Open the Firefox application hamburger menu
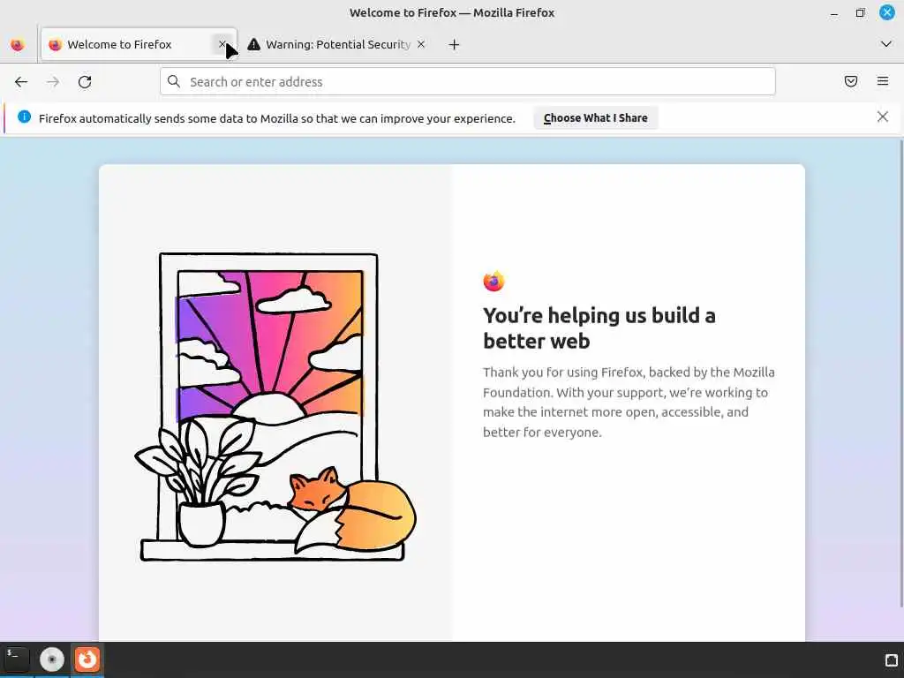 click(x=883, y=81)
